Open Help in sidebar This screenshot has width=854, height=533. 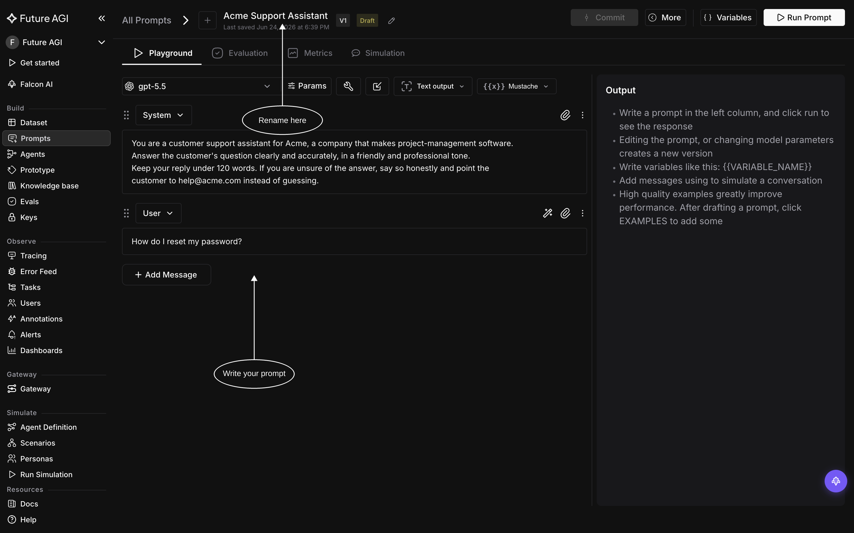pos(56,520)
